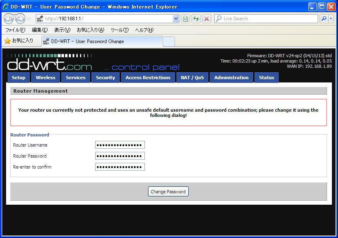
Task: Focus the Router Username field
Action: pos(120,145)
